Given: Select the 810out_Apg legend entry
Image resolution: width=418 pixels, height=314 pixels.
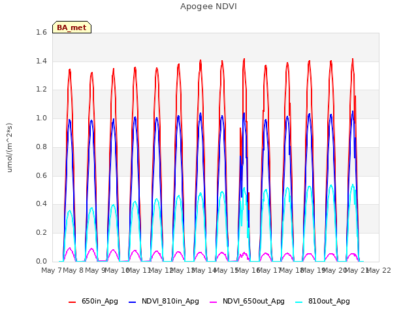Looking at the screenshot, I should [323, 302].
